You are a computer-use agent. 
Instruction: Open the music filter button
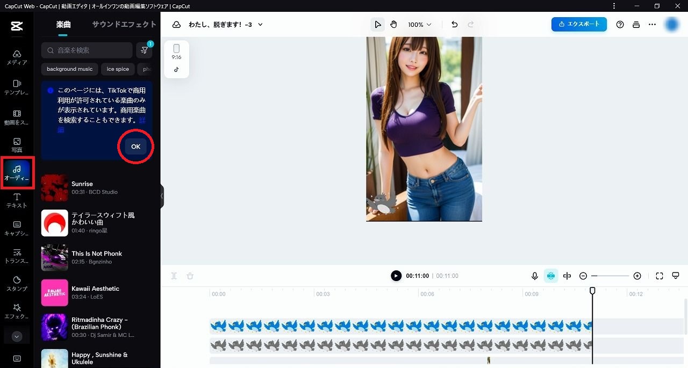click(144, 50)
